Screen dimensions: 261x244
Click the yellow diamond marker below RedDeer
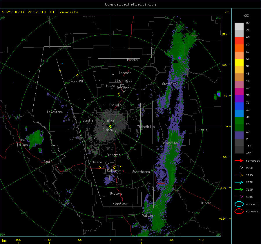pyautogui.click(x=119, y=94)
